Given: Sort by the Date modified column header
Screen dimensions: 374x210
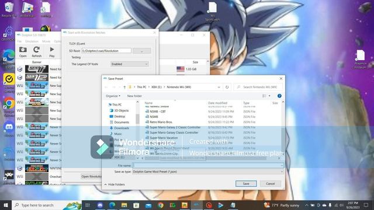Looking at the screenshot, I should pos(217,103).
